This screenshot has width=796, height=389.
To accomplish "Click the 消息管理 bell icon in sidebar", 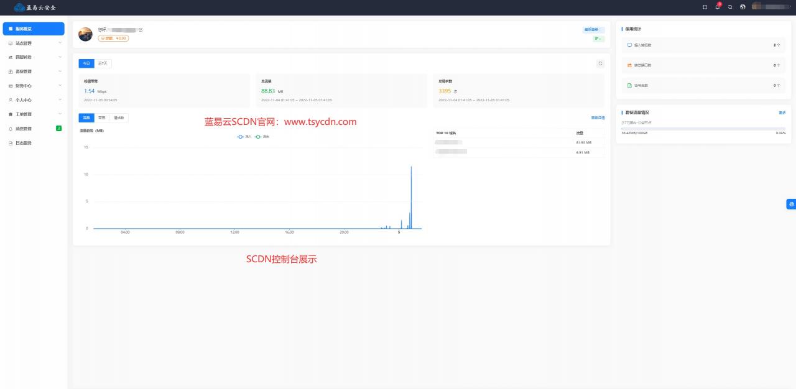I will (11, 129).
